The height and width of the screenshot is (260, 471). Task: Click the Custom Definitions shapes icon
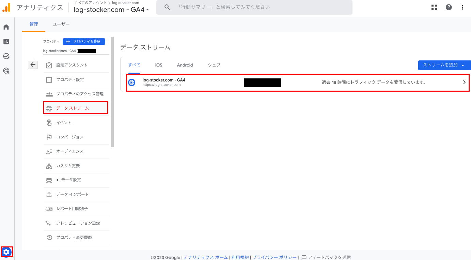(49, 166)
